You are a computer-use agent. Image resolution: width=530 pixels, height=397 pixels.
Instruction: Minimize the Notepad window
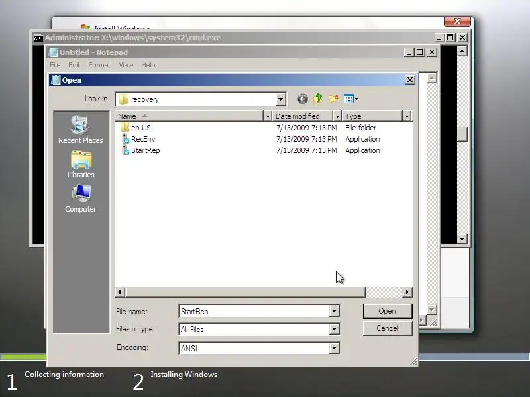409,52
